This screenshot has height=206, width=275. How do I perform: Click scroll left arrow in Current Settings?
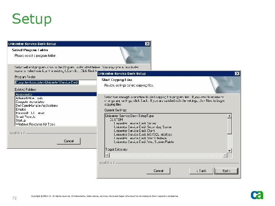click(107, 155)
